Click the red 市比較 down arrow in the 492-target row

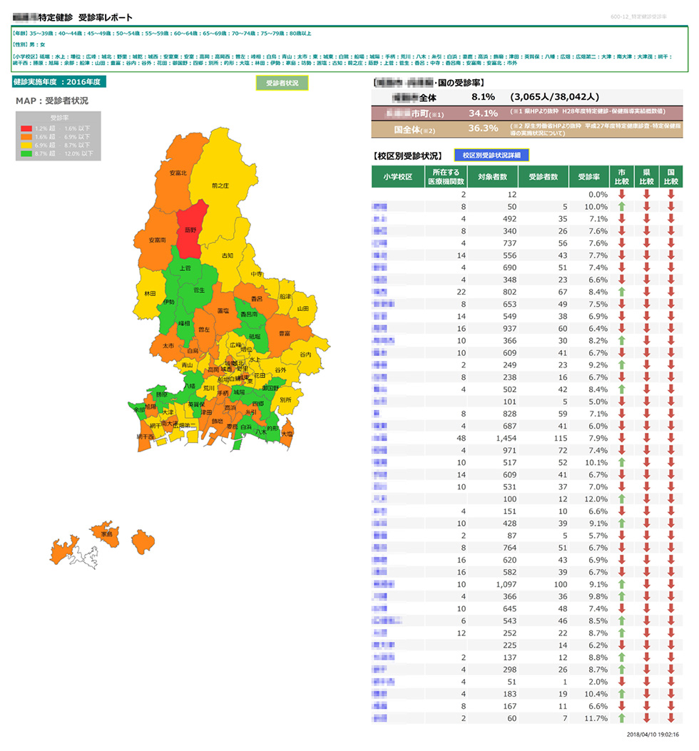pos(621,219)
